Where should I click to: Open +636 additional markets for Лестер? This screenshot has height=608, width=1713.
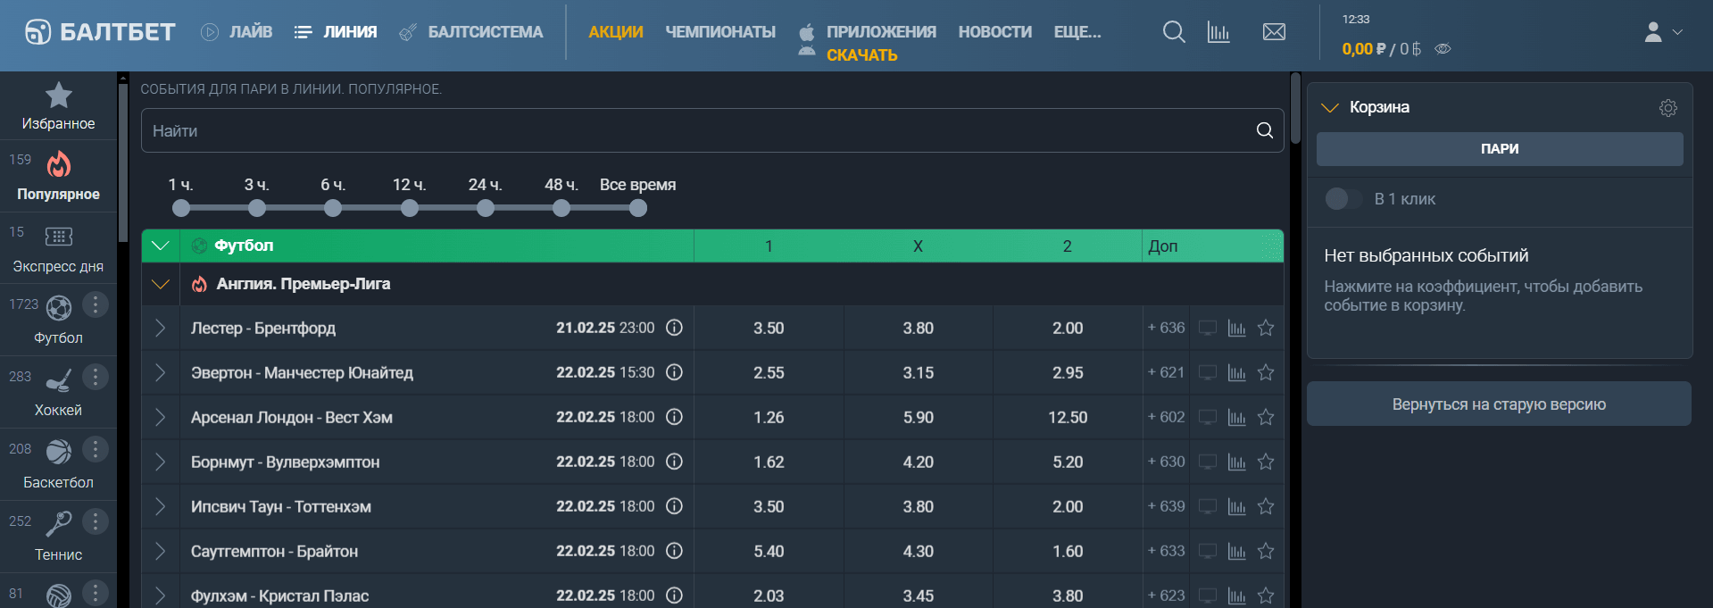click(1167, 328)
